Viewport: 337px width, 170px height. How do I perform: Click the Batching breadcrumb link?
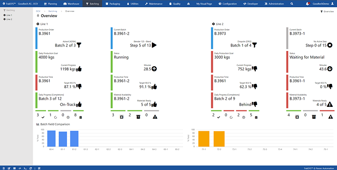tap(53, 11)
